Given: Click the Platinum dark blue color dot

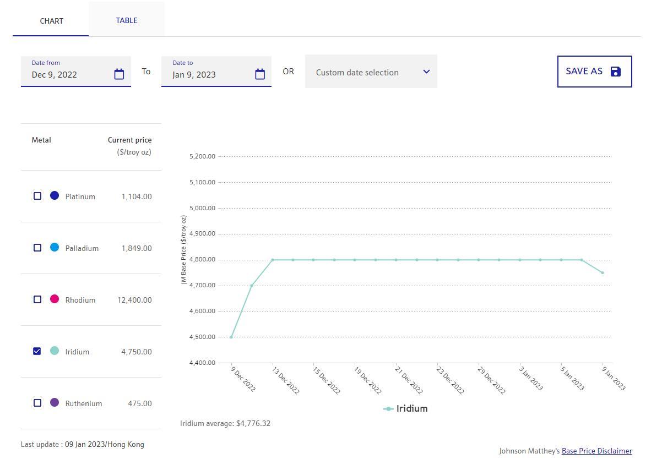Looking at the screenshot, I should pyautogui.click(x=55, y=195).
